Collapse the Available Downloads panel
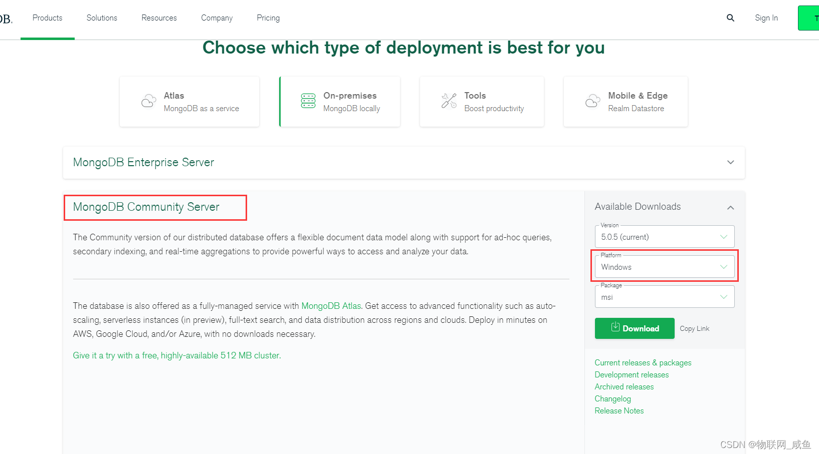Viewport: 819px width, 454px height. pos(730,207)
